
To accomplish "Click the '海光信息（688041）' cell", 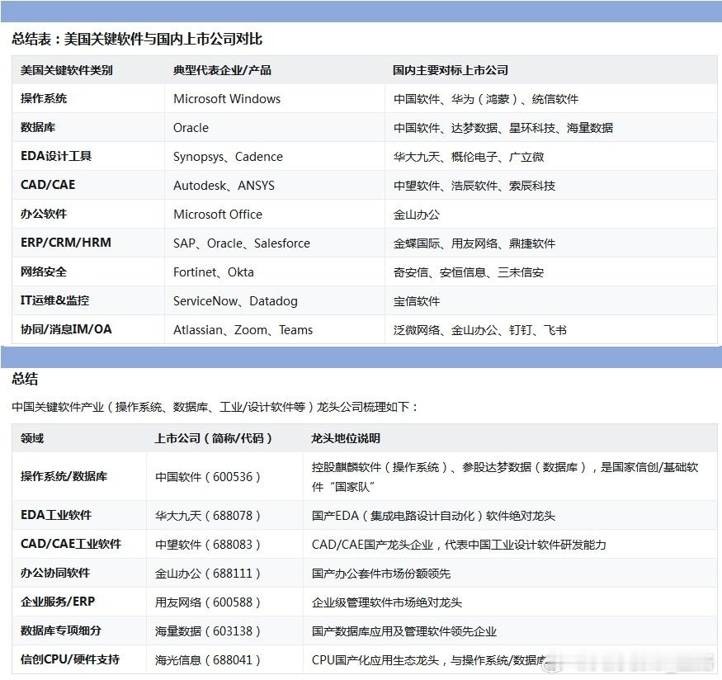I will pyautogui.click(x=208, y=661).
